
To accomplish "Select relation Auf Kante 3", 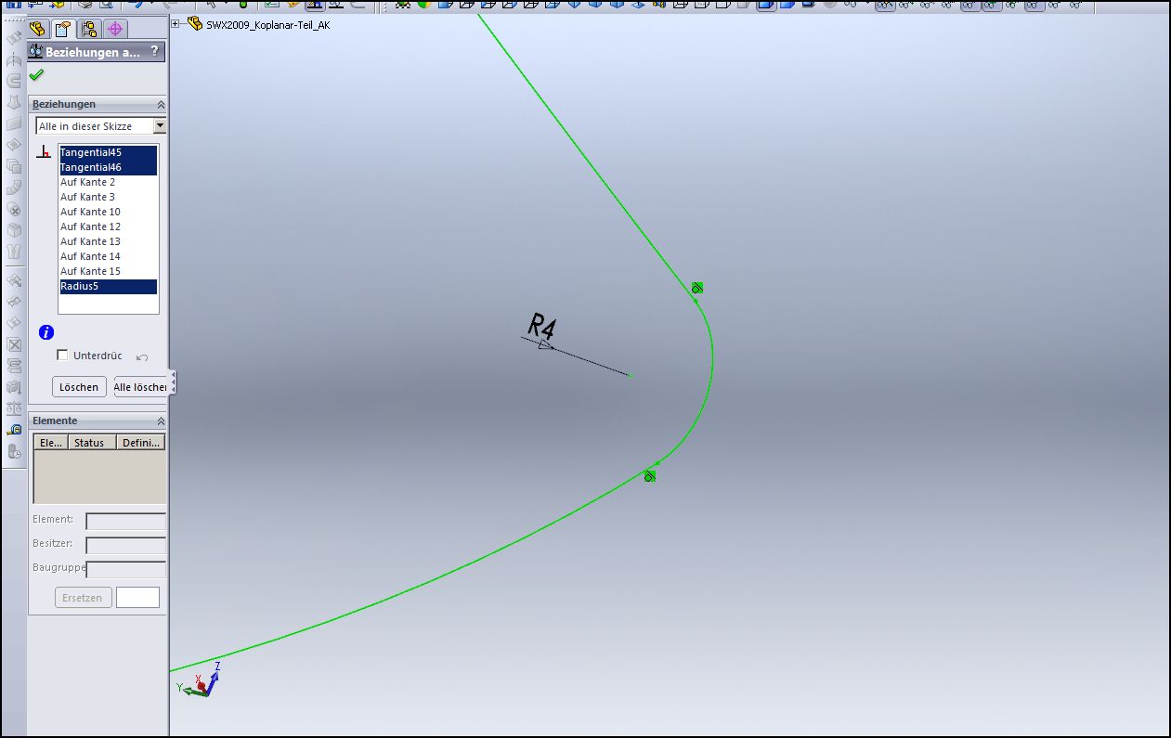I will point(108,197).
